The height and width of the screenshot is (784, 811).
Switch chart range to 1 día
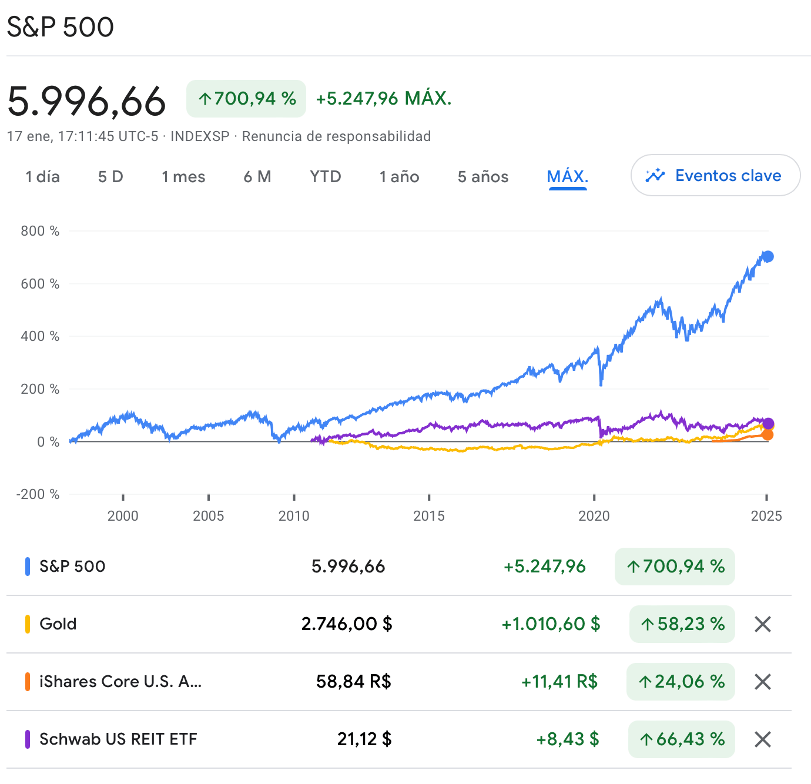[x=42, y=177]
